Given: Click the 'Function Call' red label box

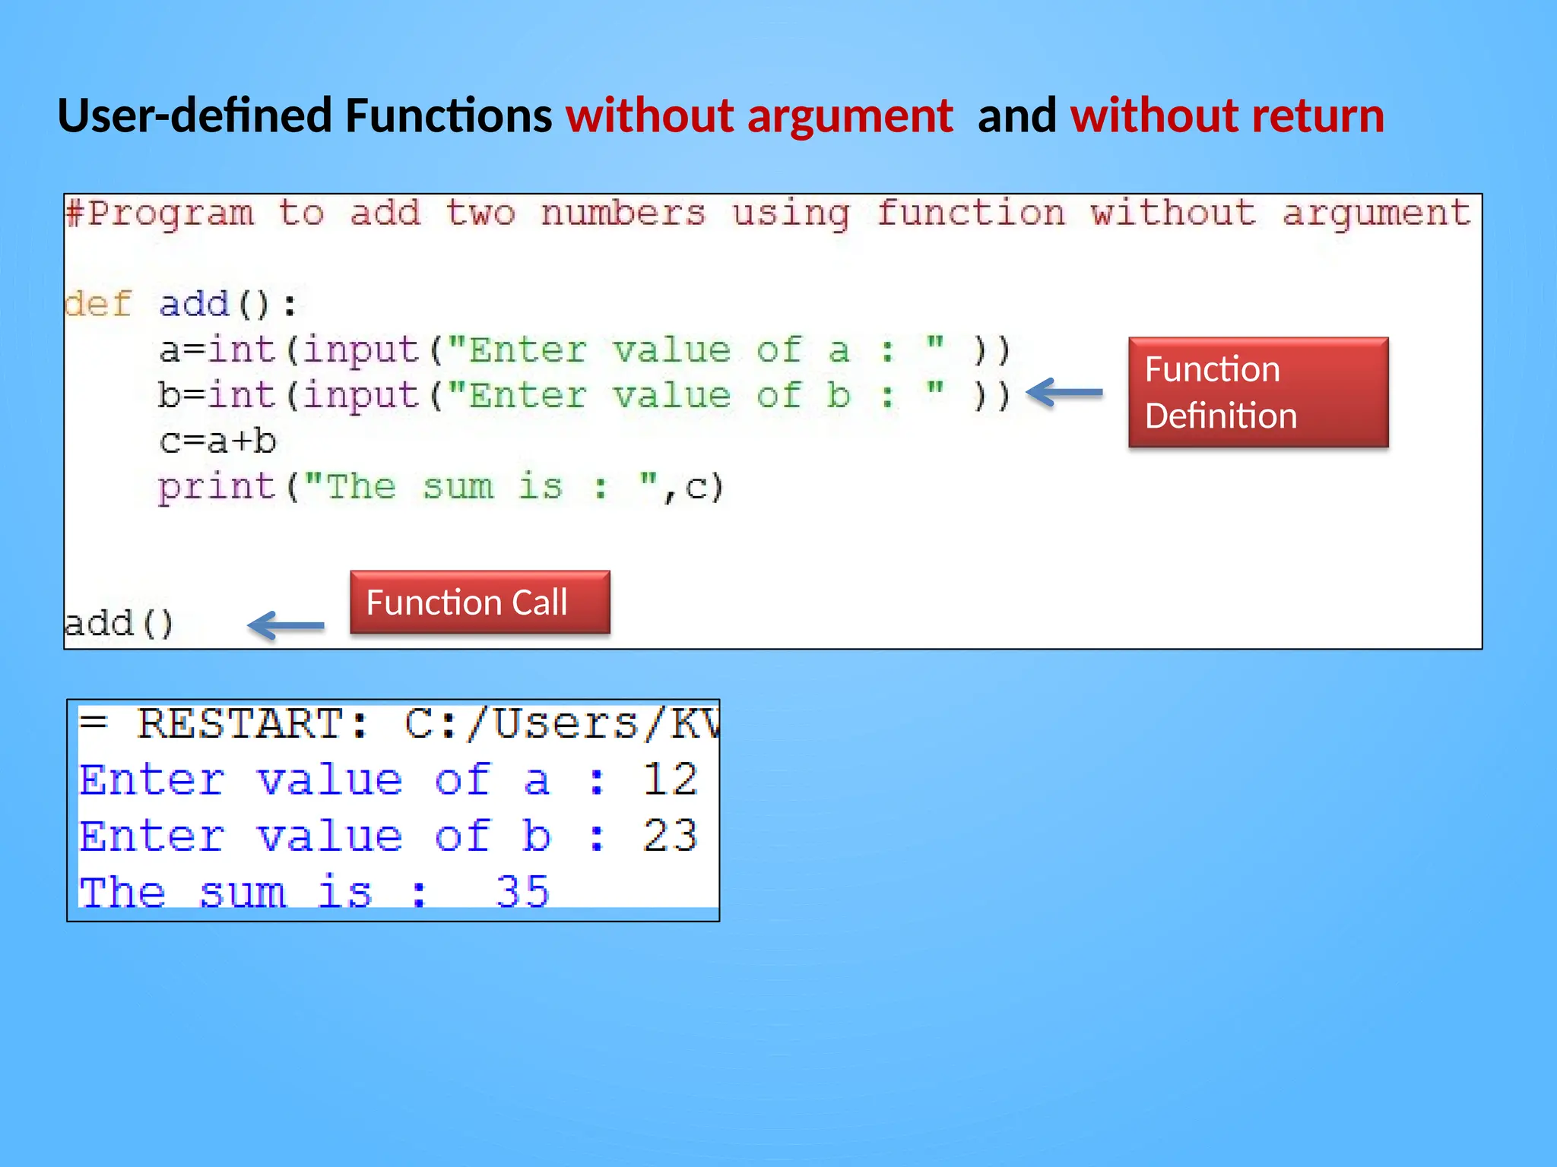Looking at the screenshot, I should (x=480, y=602).
